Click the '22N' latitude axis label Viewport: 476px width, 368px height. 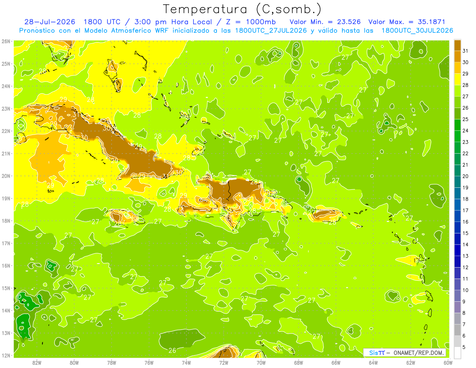(x=6, y=131)
